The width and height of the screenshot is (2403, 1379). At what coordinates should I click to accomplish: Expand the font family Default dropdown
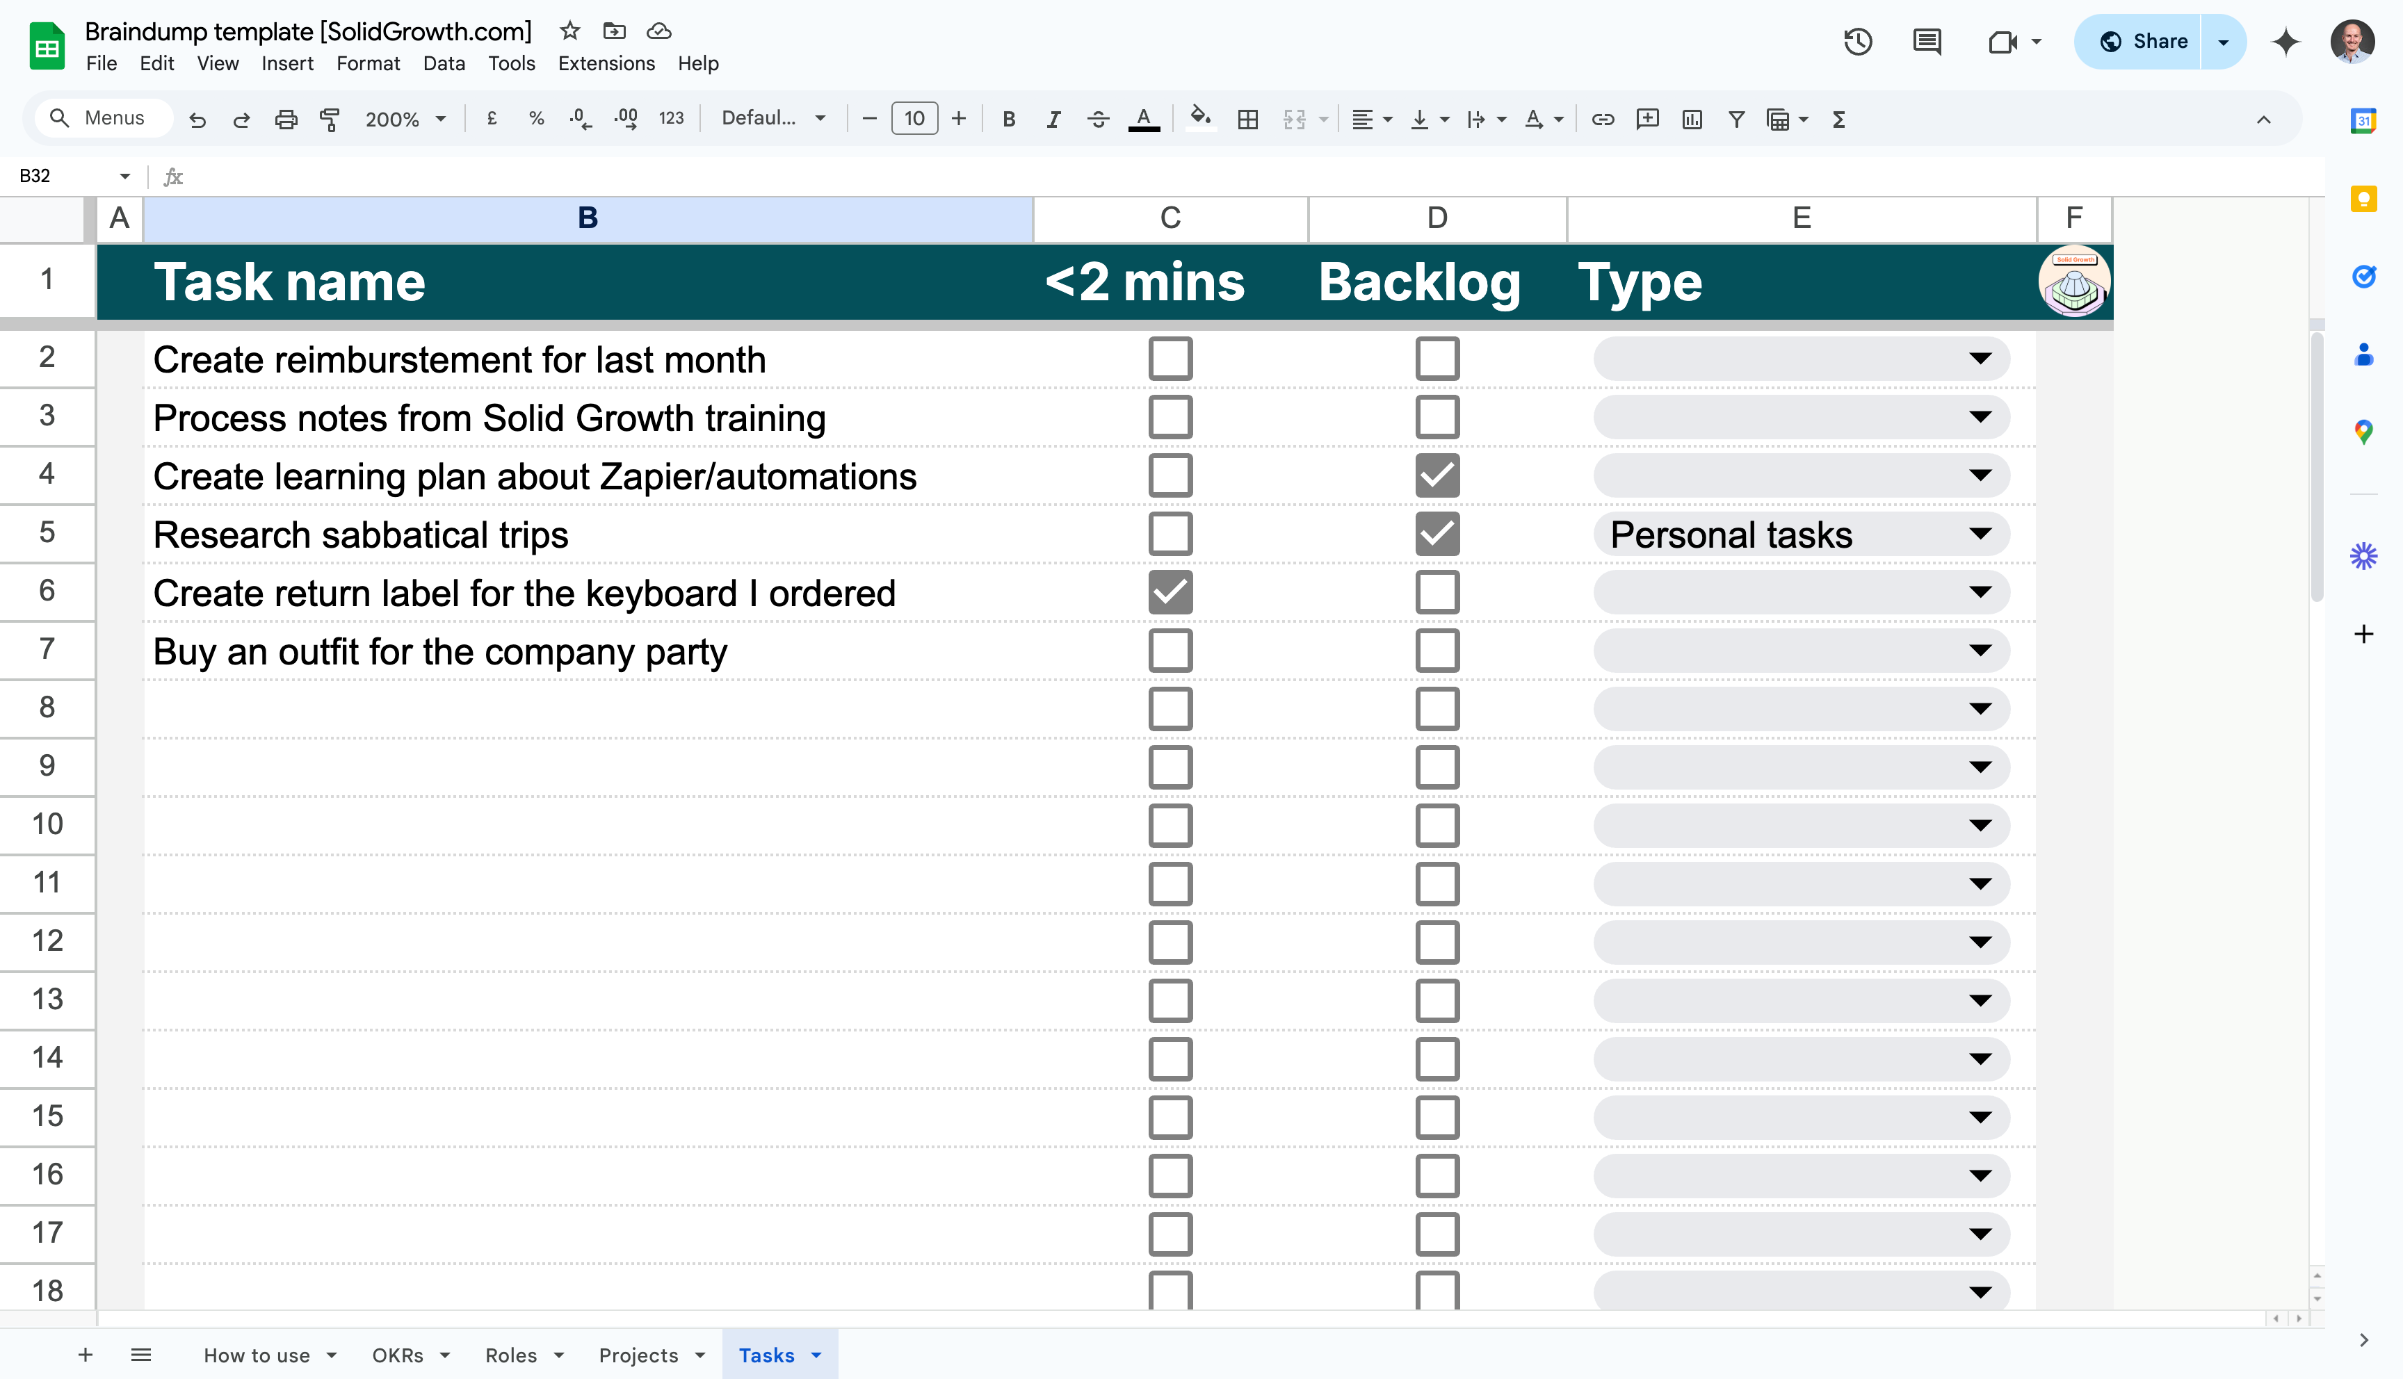[x=773, y=118]
